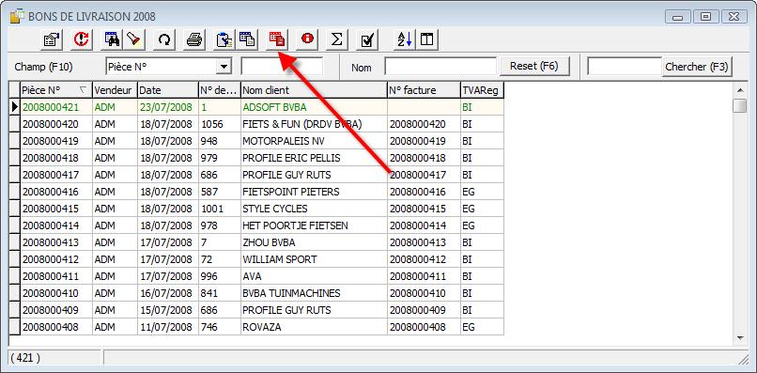Click the field left of Chercher
This screenshot has width=757, height=373.
pyautogui.click(x=625, y=67)
